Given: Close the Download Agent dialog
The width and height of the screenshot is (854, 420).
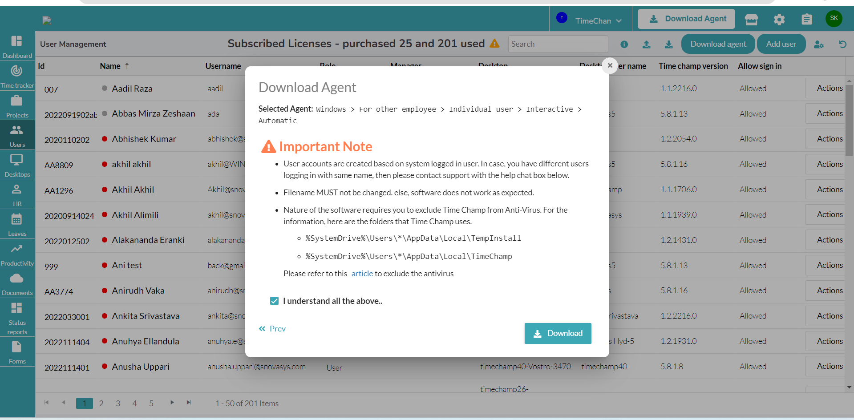Looking at the screenshot, I should [610, 65].
